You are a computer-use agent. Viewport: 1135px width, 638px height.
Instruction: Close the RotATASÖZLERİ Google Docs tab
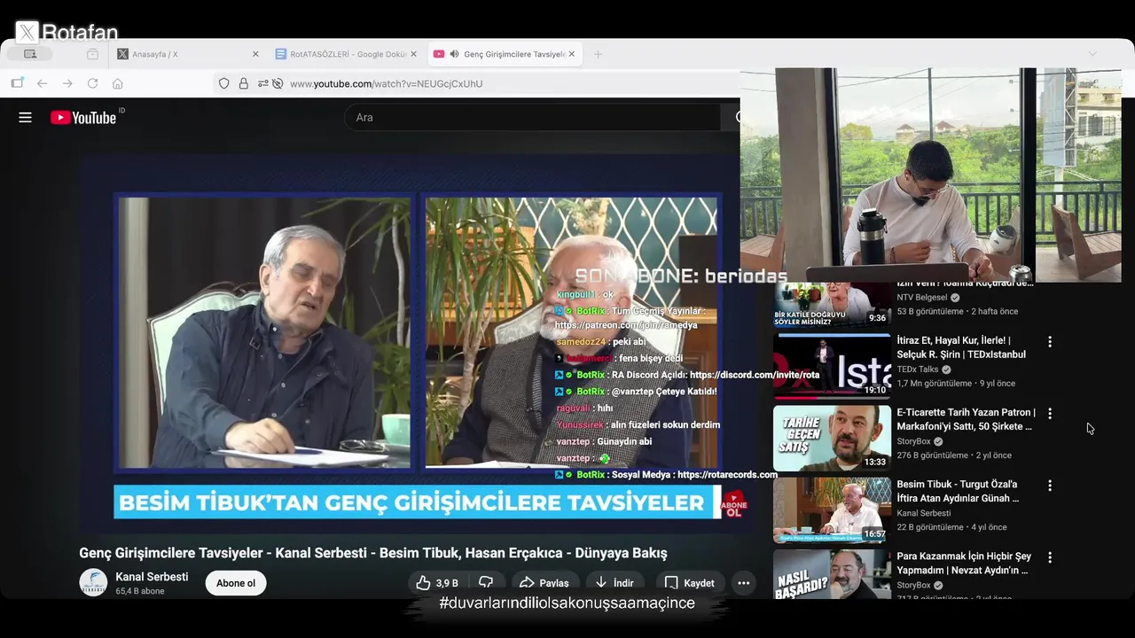tap(413, 54)
